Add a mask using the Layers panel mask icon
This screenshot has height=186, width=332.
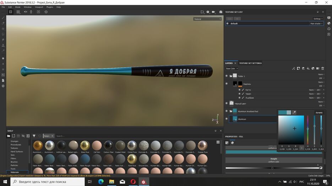pyautogui.click(x=298, y=68)
